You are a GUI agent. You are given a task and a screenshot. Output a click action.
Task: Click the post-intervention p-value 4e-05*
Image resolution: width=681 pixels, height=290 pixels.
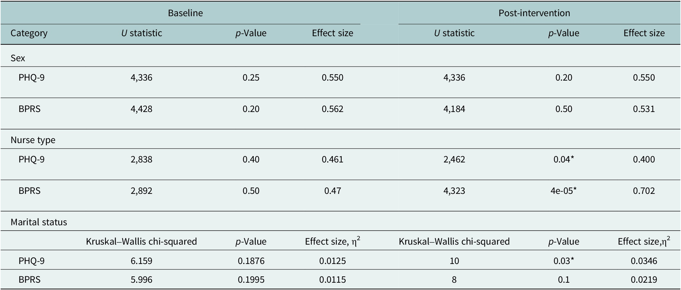pyautogui.click(x=563, y=191)
